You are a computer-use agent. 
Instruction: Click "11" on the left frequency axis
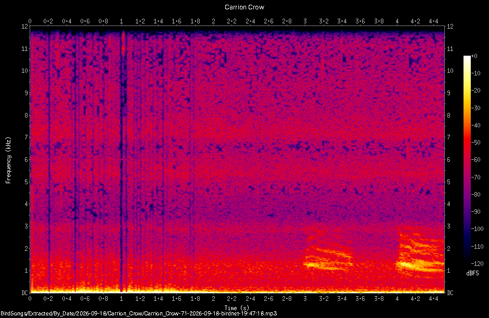pyautogui.click(x=24, y=49)
